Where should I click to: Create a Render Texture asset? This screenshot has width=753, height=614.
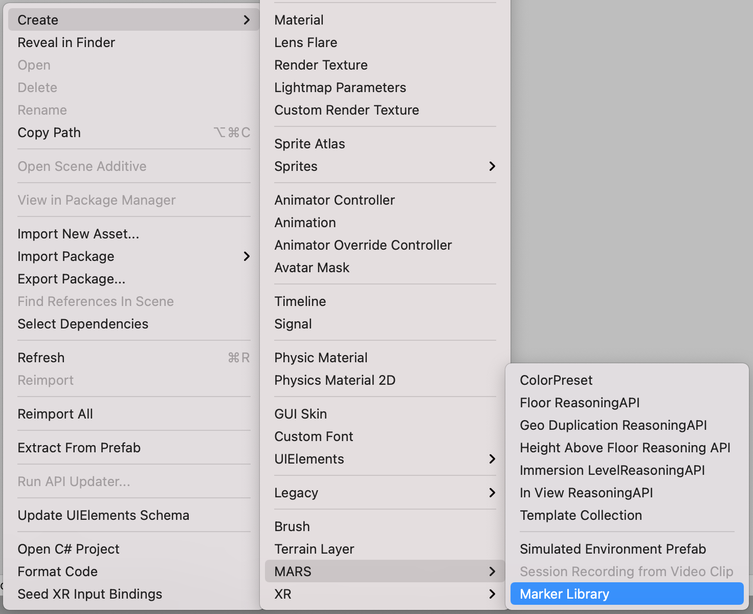click(x=321, y=65)
